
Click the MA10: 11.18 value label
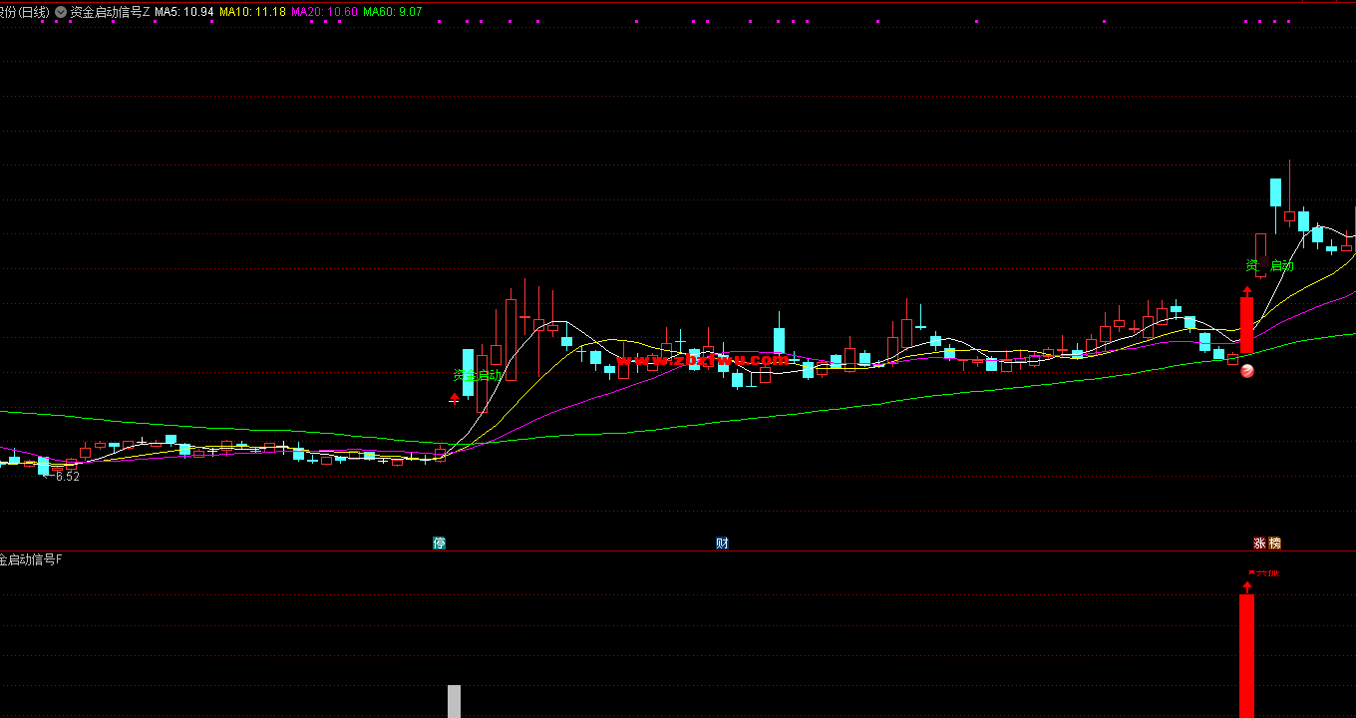tap(252, 12)
